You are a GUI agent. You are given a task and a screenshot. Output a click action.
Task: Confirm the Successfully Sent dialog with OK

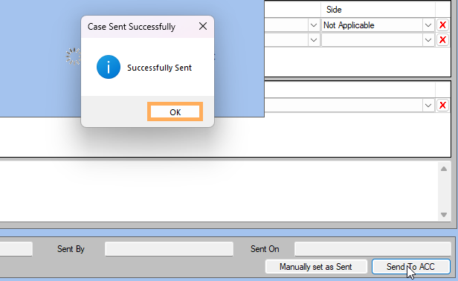(175, 112)
